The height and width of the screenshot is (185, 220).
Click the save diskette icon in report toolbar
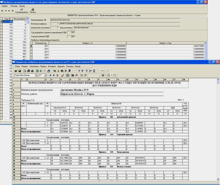(20, 71)
